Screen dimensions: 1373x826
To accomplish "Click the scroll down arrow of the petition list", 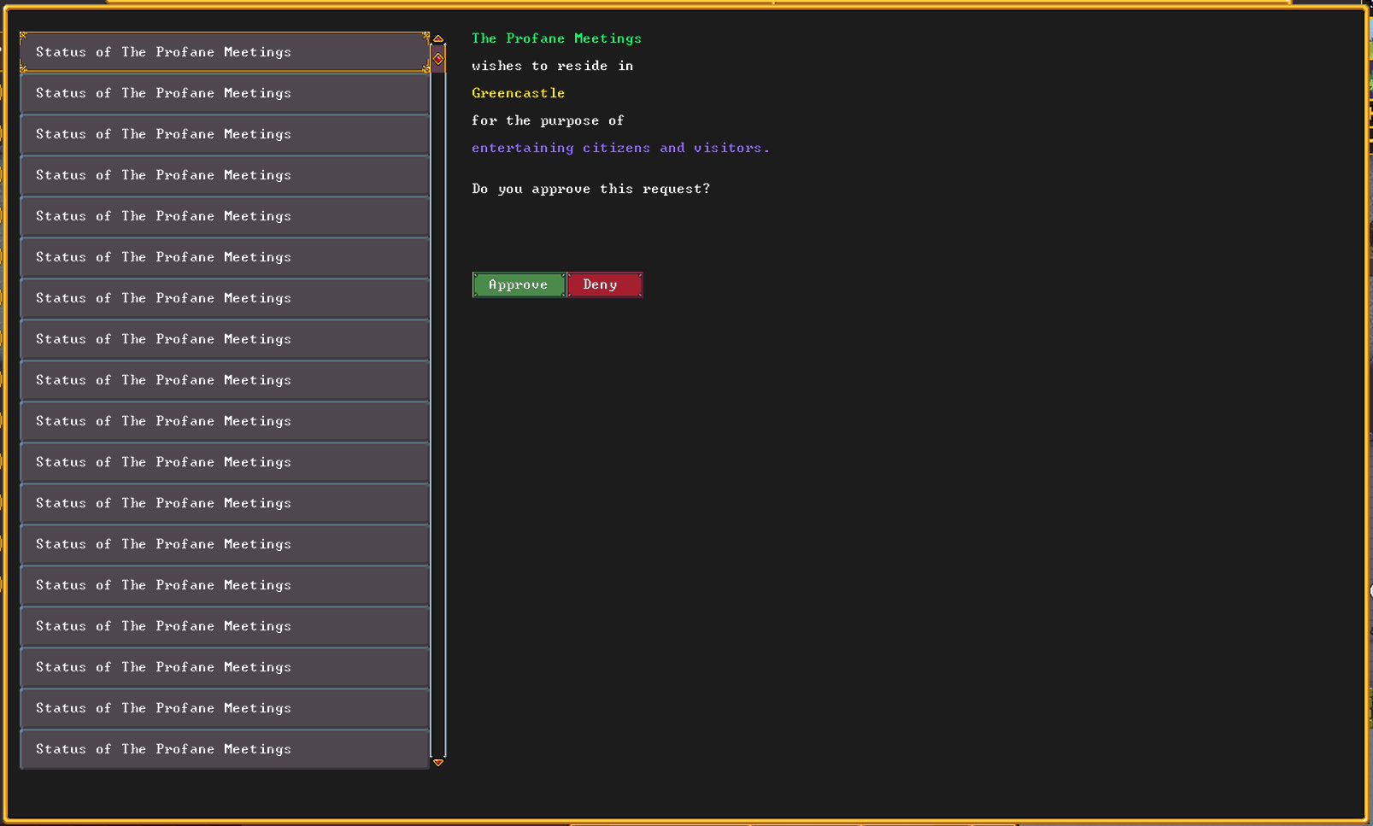I will pos(438,762).
